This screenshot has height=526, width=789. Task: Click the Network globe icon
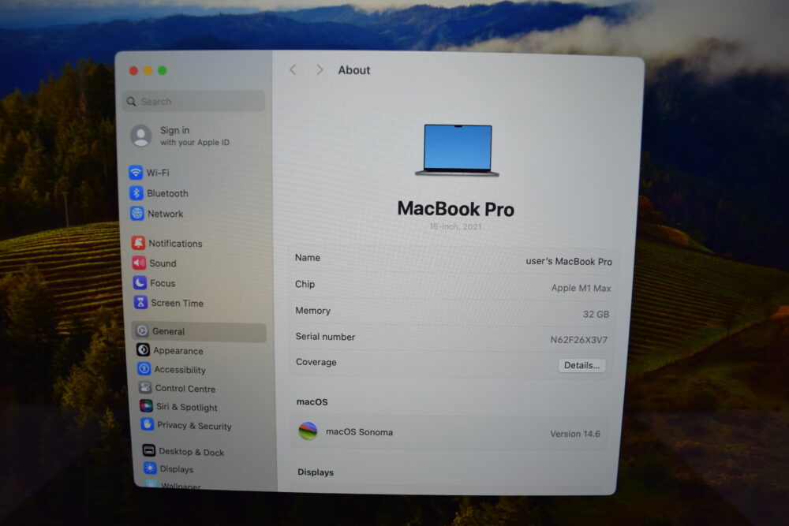136,213
